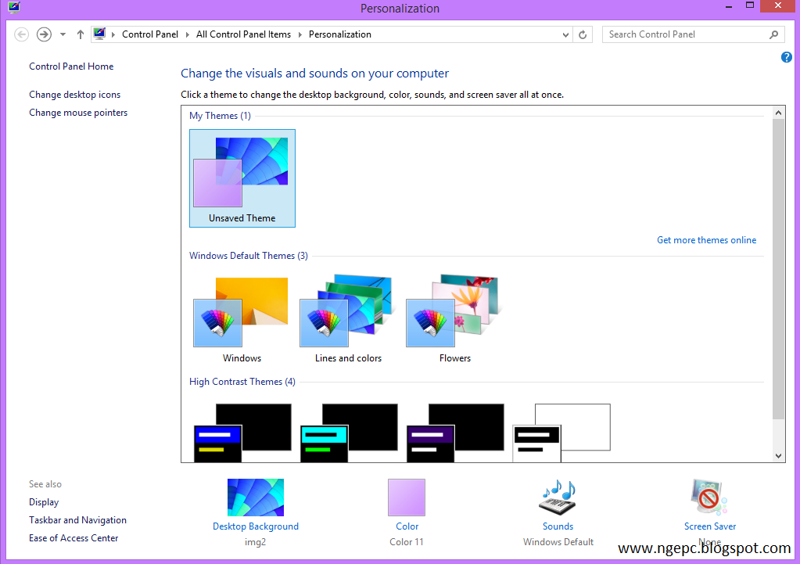
Task: Open Desktop Background settings
Action: tap(255, 497)
